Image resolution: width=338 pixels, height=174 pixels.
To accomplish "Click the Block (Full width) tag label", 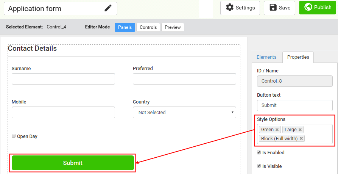I will 279,139.
